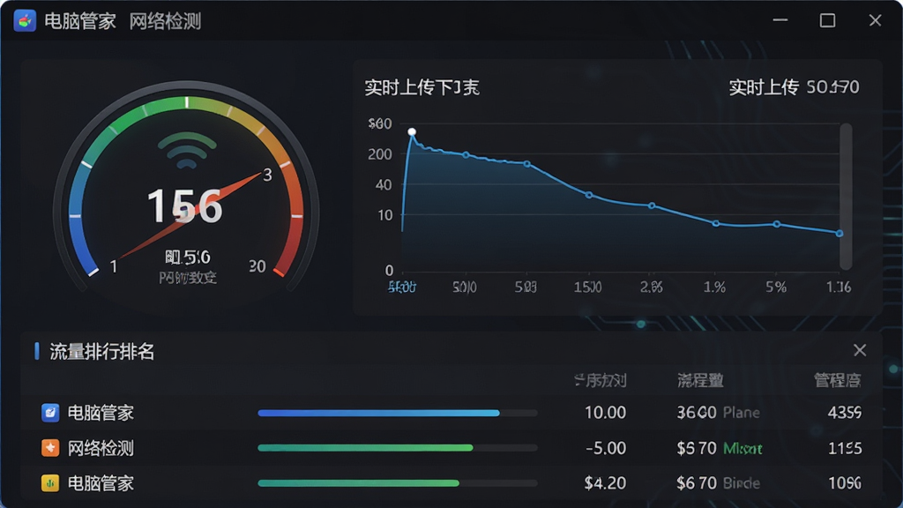Image resolution: width=903 pixels, height=508 pixels.
Task: Click the 实时上传 label at chart top right
Action: tap(764, 87)
